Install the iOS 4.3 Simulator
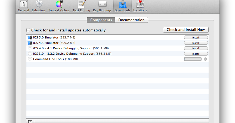 click(196, 43)
